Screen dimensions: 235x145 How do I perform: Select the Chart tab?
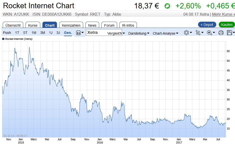pyautogui.click(x=50, y=25)
